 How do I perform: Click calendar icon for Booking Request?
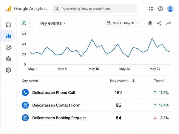(25, 118)
